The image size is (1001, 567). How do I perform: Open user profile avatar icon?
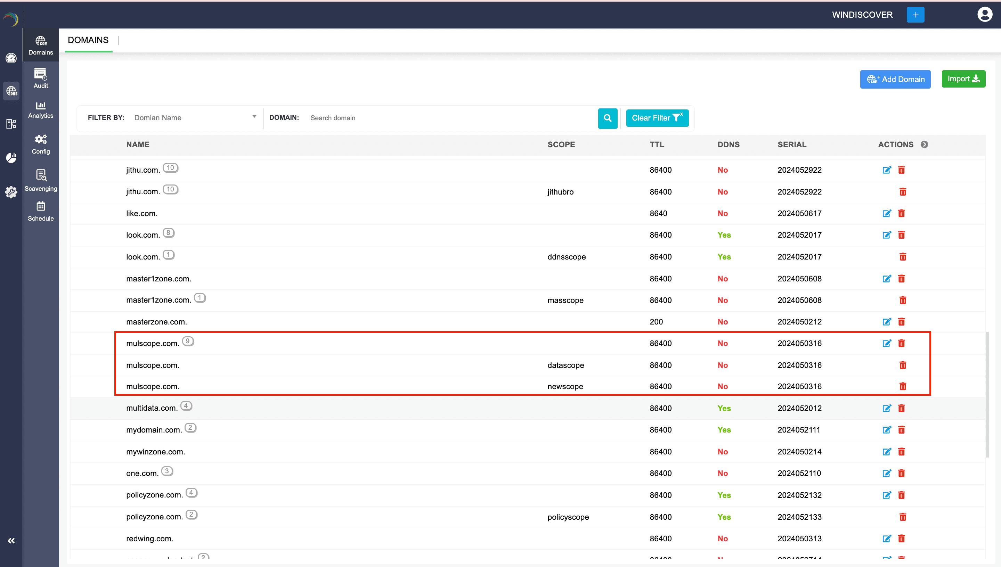pyautogui.click(x=984, y=15)
